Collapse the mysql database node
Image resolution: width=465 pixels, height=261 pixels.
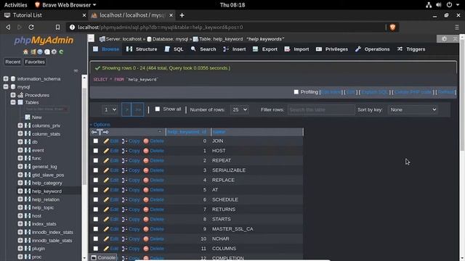coord(6,87)
